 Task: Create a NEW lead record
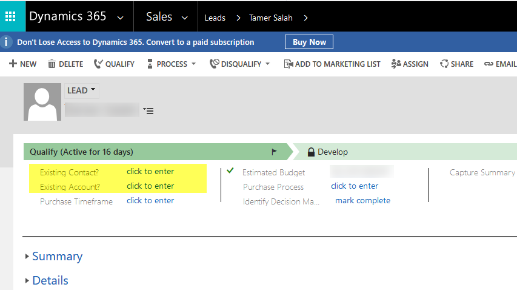[x=28, y=64]
